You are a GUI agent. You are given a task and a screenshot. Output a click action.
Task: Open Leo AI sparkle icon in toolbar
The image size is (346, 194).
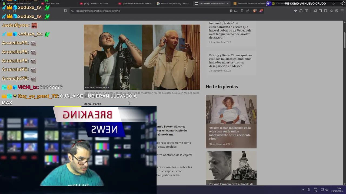[331, 11]
